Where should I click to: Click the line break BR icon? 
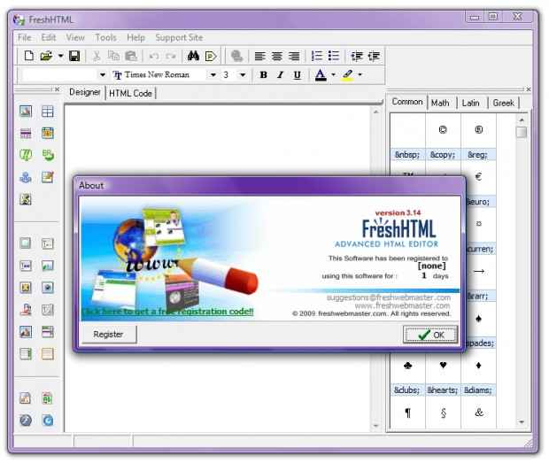click(48, 155)
